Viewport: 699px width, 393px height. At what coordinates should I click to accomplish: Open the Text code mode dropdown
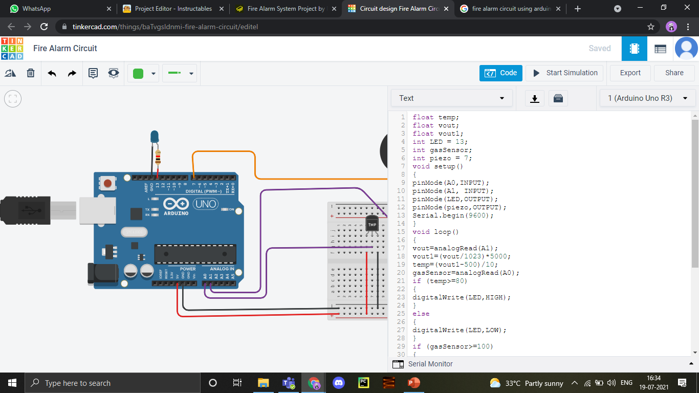(x=452, y=98)
